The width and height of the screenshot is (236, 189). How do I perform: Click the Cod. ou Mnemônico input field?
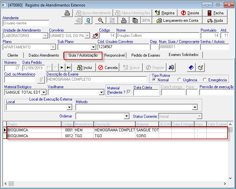click(20, 79)
